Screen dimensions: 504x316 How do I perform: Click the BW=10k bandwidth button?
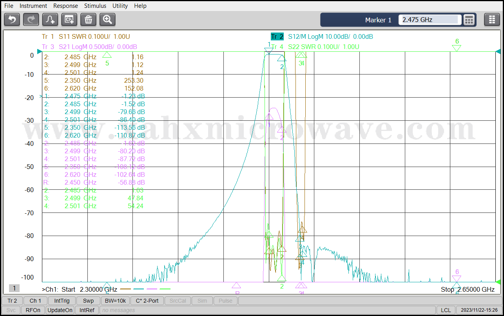pyautogui.click(x=115, y=301)
